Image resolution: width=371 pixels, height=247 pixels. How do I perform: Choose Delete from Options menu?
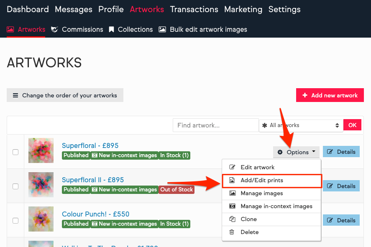271,232
